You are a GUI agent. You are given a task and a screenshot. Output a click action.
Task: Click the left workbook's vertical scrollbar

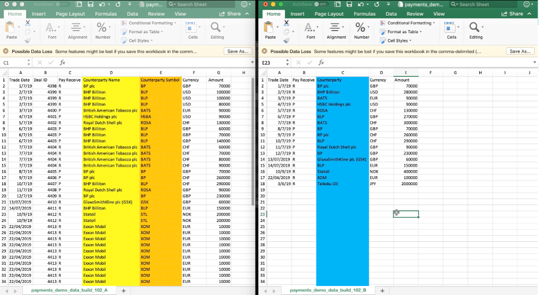pyautogui.click(x=253, y=141)
